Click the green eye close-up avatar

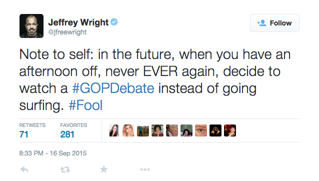point(201,130)
